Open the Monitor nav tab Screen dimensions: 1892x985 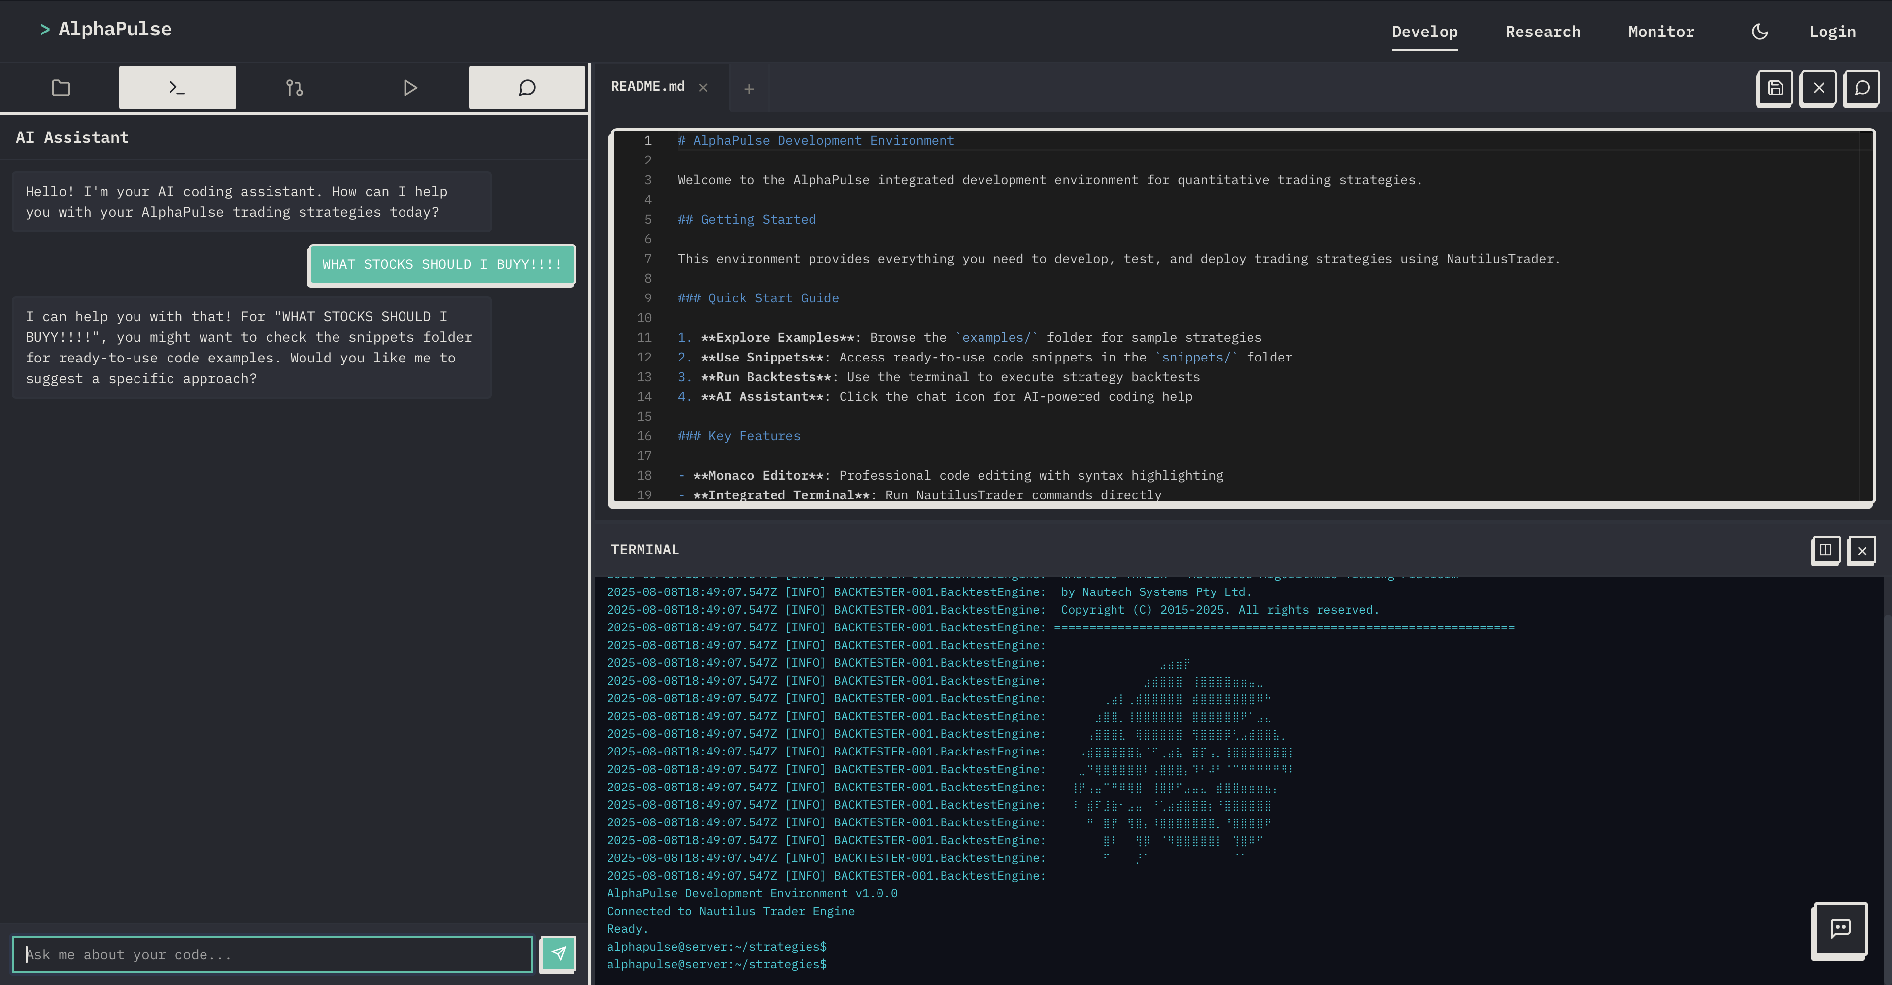1660,32
